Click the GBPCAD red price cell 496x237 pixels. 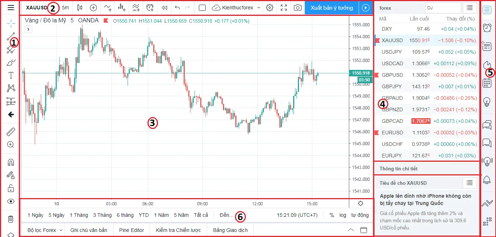(x=421, y=121)
